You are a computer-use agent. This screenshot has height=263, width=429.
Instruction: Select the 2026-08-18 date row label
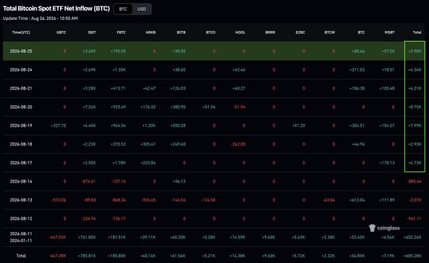click(x=21, y=144)
